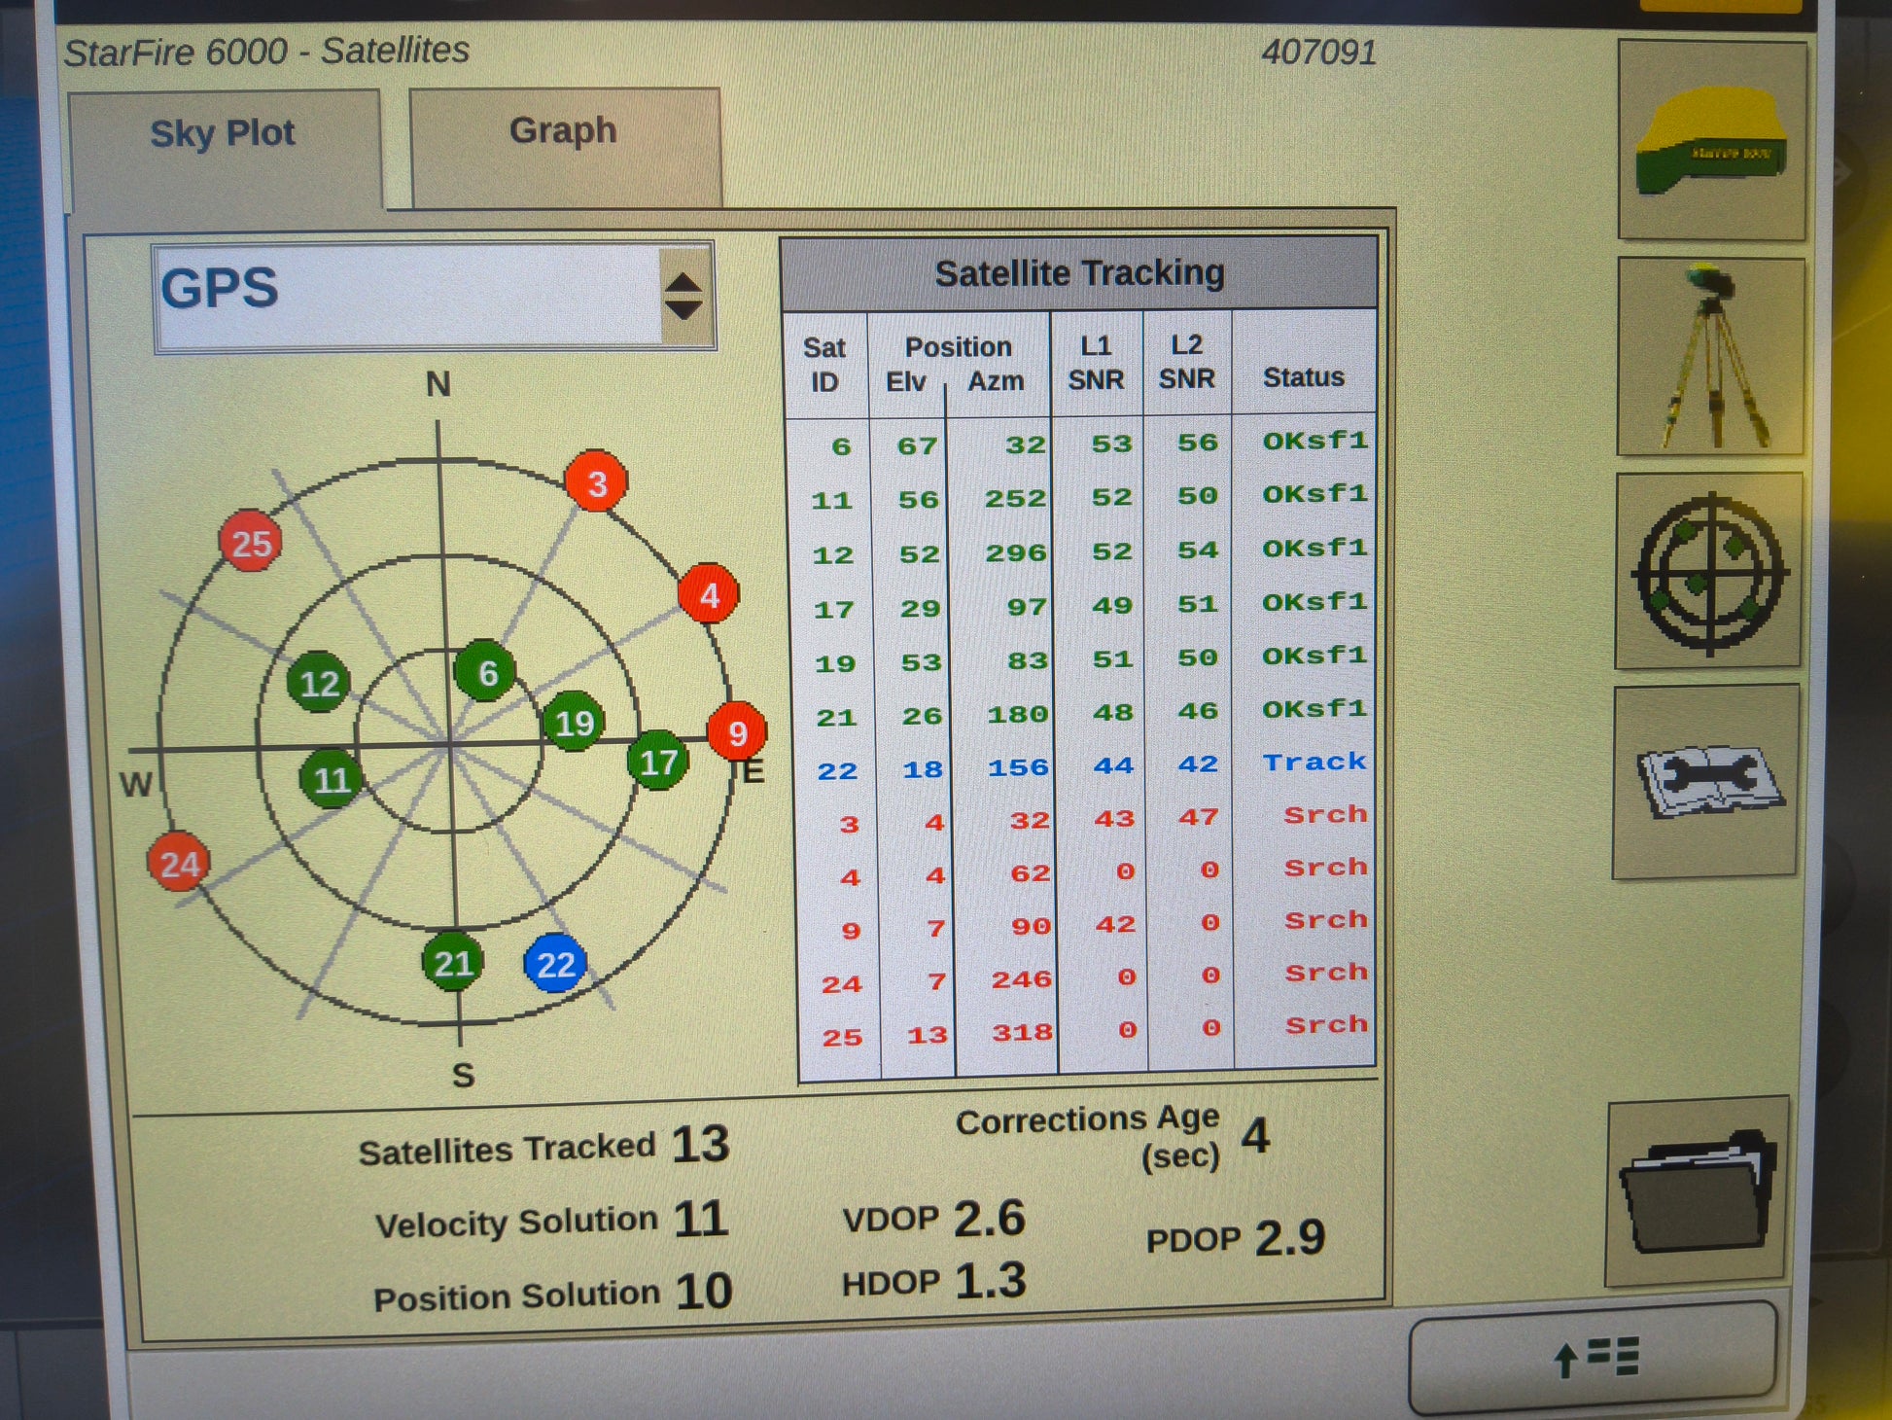The height and width of the screenshot is (1420, 1892).
Task: Click green satellite 17 marker
Action: coord(658,761)
